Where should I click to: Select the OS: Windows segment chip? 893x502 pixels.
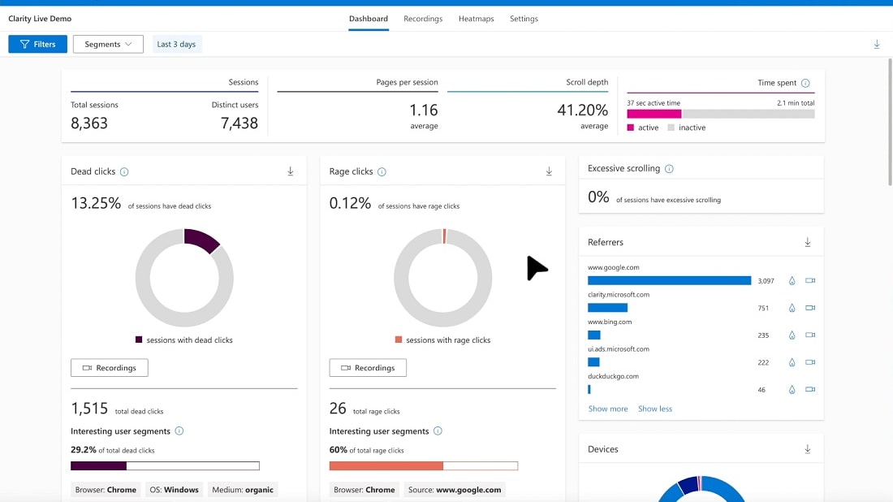pos(175,490)
